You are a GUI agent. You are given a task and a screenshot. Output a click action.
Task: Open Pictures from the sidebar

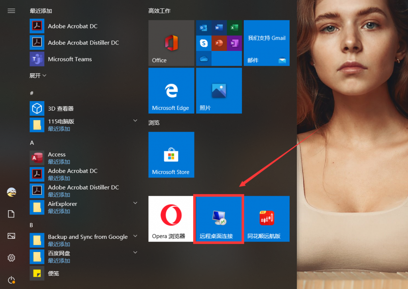(x=11, y=236)
